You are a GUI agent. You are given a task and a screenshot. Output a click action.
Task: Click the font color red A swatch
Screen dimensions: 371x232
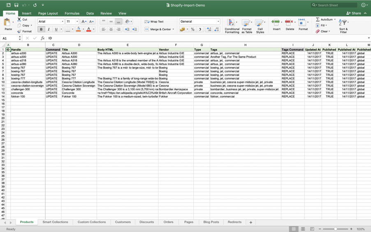[89, 29]
